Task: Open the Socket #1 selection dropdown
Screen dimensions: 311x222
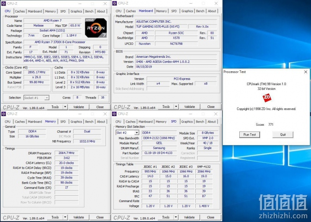Action: click(37, 98)
